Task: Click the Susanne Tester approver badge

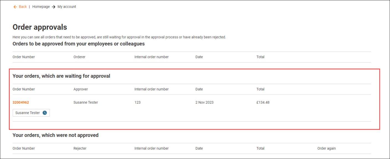Action: coord(28,113)
